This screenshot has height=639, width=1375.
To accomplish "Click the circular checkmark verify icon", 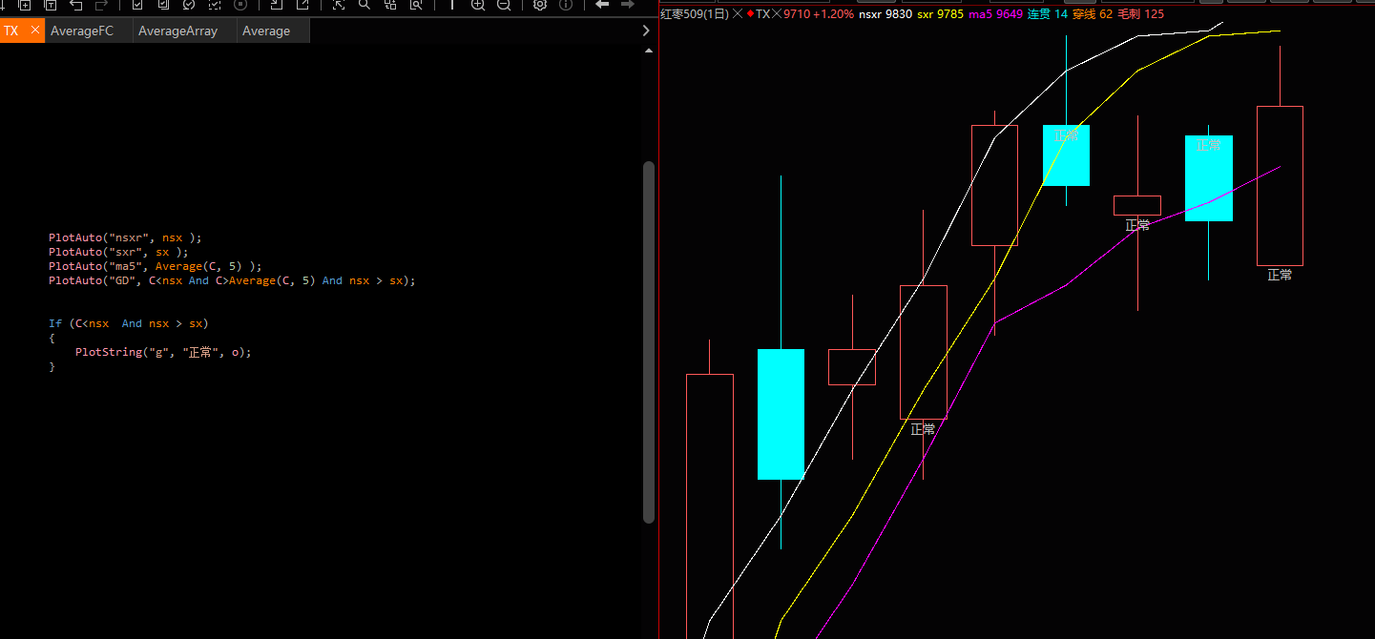I will pyautogui.click(x=188, y=5).
